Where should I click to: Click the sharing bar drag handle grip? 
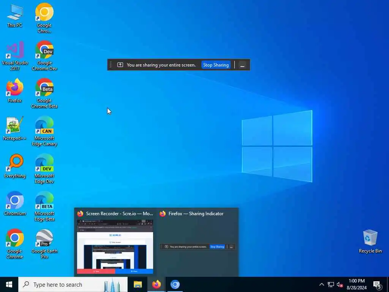click(111, 65)
